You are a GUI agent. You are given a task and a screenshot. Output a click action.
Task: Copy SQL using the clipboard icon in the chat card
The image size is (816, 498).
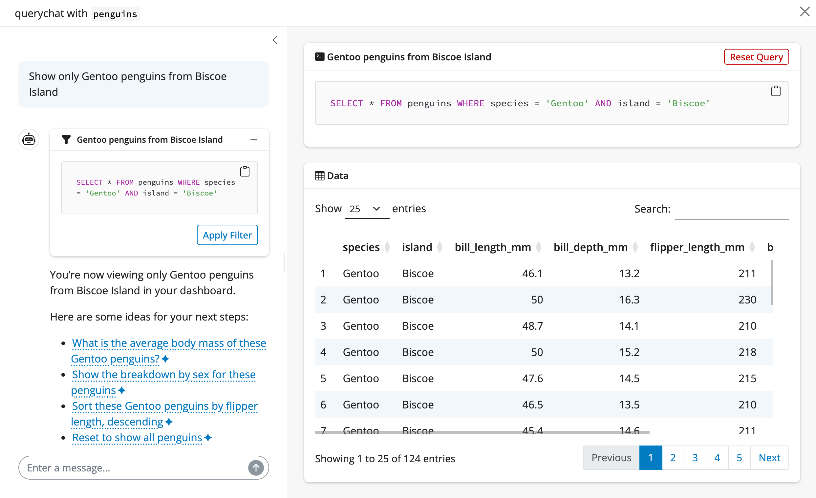click(x=245, y=171)
